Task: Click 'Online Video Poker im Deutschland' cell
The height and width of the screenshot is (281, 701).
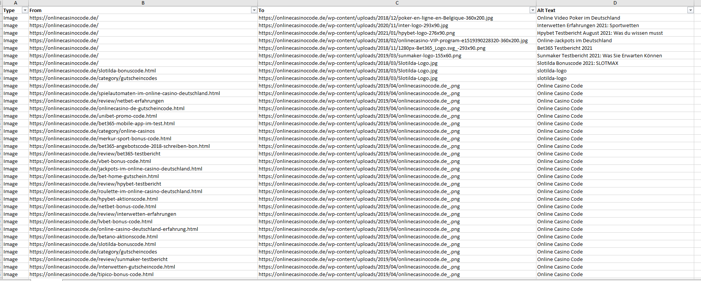Action: coord(578,18)
